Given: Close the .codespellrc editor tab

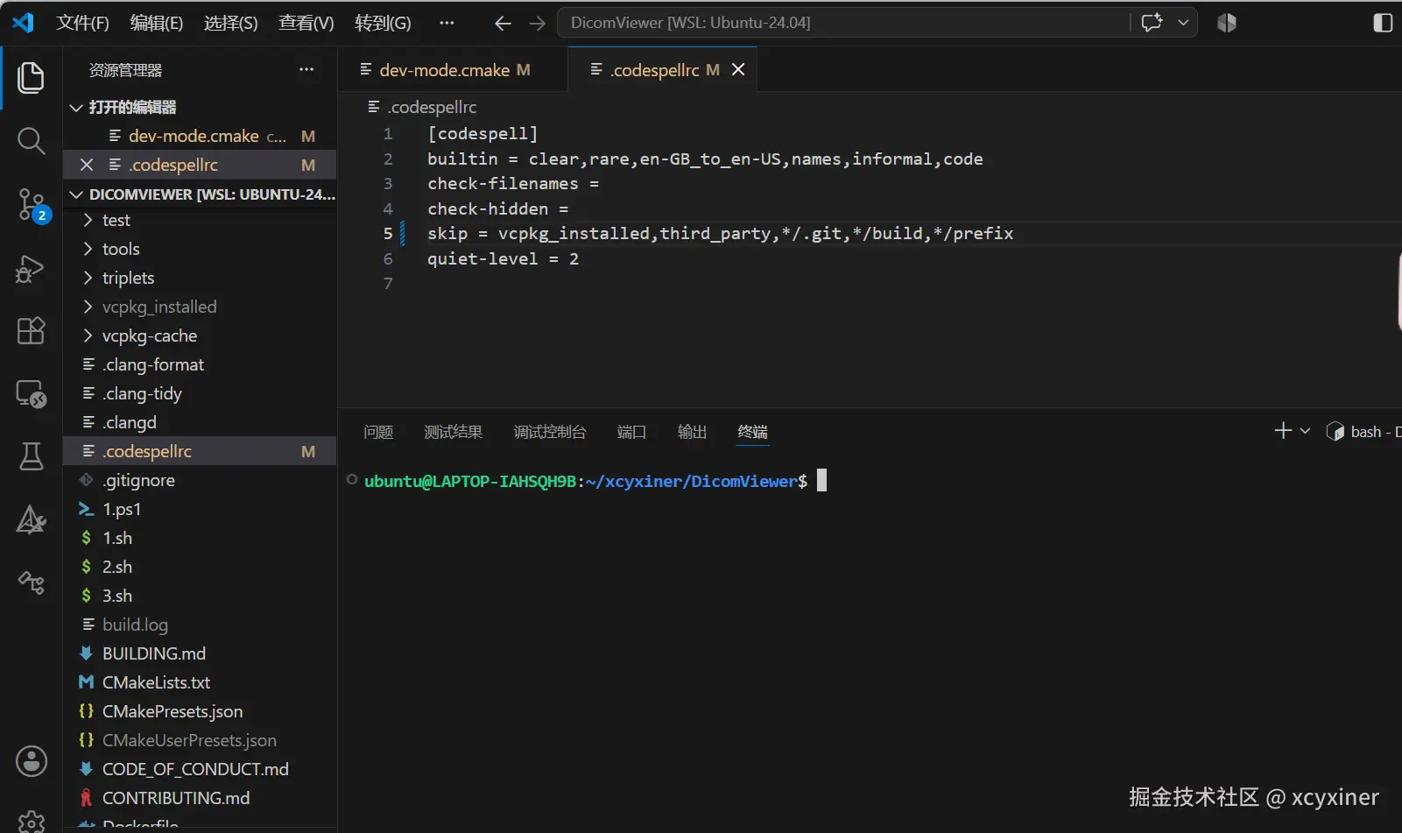Looking at the screenshot, I should pyautogui.click(x=738, y=69).
